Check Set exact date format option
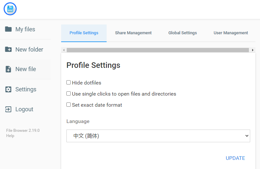The height and width of the screenshot is (169, 260). pos(69,105)
